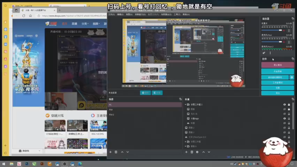
Task: Move the scene up with the arrow icon
Action: 122,152
